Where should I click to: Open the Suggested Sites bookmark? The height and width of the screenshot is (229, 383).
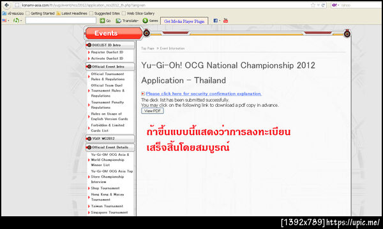105,13
